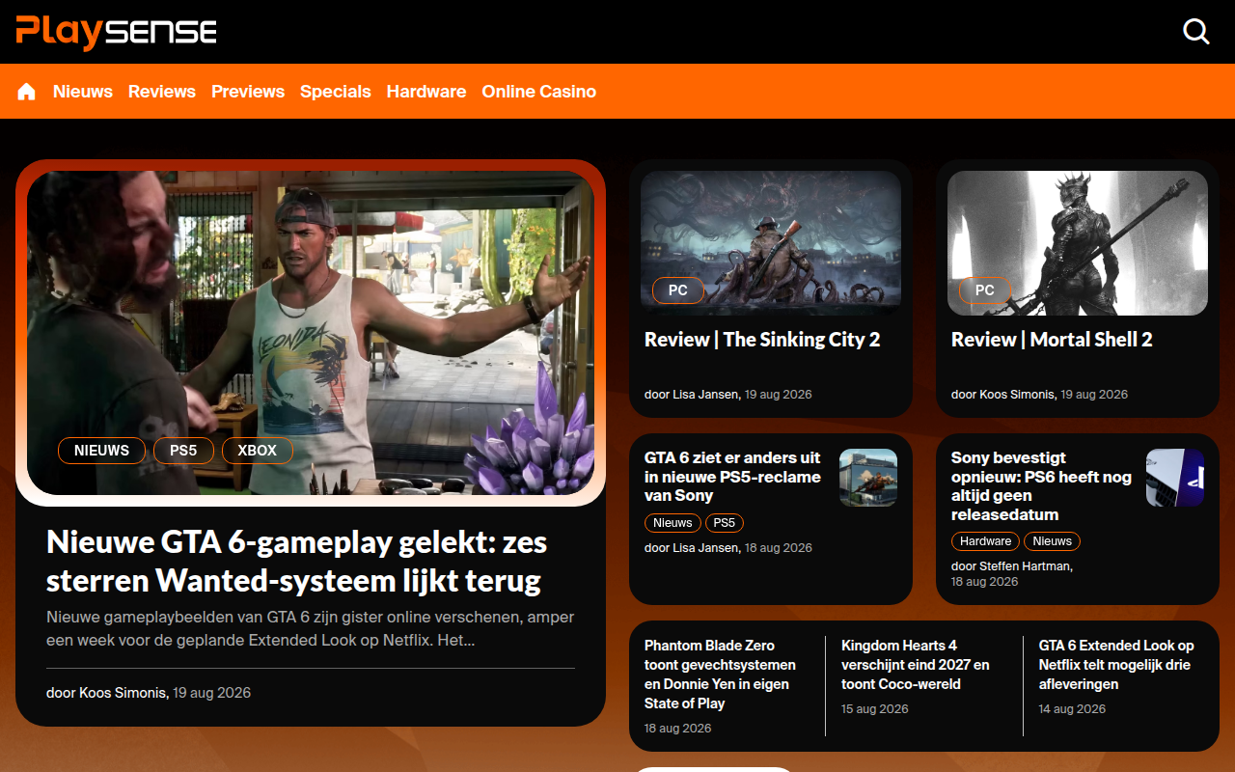Screen dimensions: 1235x772
Task: Click the PlaySense logo
Action: (116, 32)
